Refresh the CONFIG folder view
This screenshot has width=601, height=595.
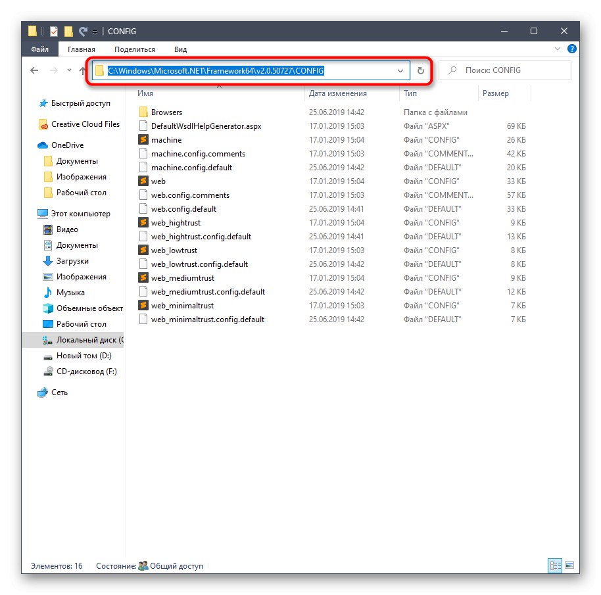click(420, 70)
